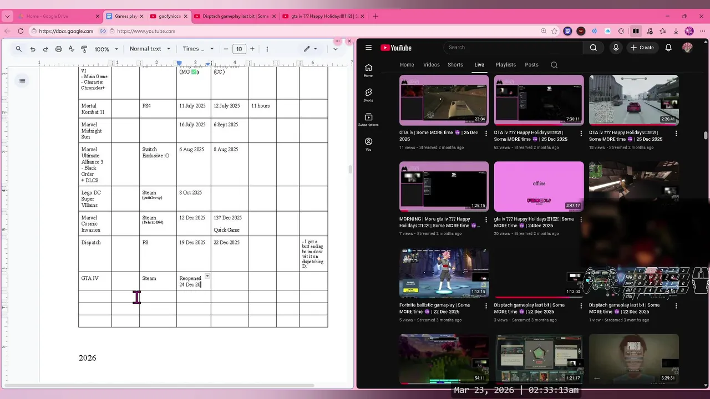Activate the paint format tool
This screenshot has width=710, height=399.
[84, 49]
